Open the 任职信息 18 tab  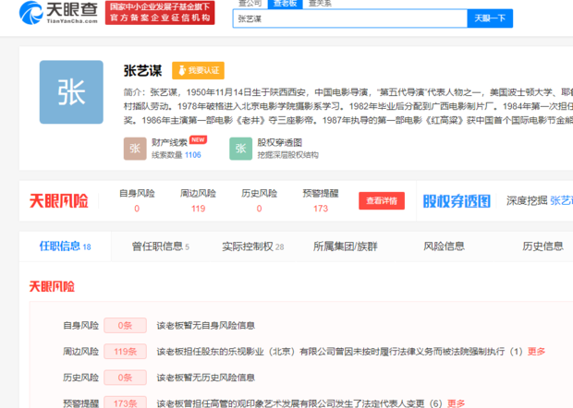65,246
